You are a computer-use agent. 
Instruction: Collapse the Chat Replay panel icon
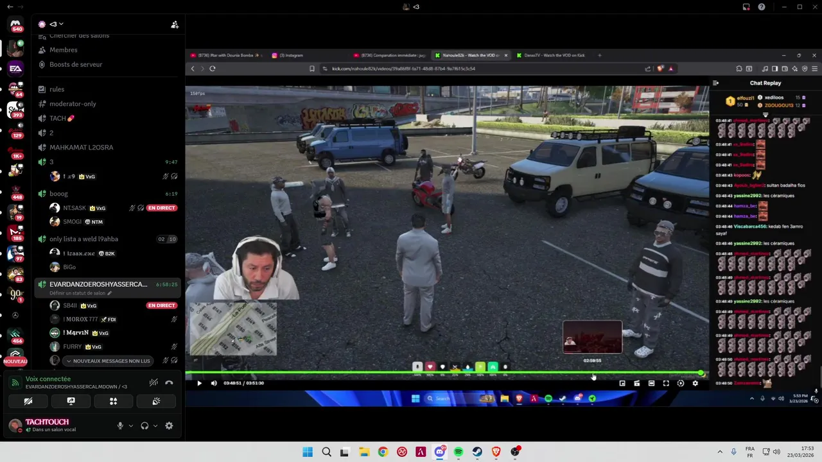coord(715,83)
